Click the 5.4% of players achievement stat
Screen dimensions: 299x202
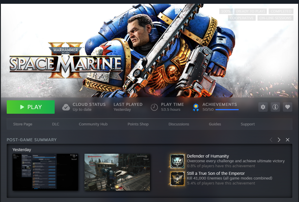(x=221, y=183)
